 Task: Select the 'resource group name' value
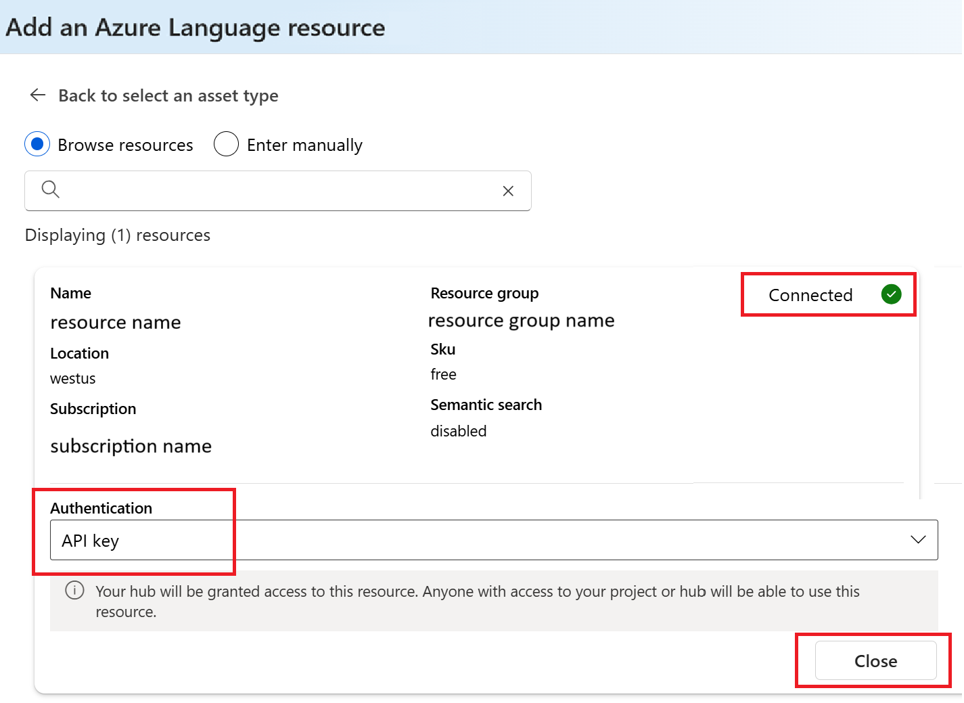(x=522, y=321)
